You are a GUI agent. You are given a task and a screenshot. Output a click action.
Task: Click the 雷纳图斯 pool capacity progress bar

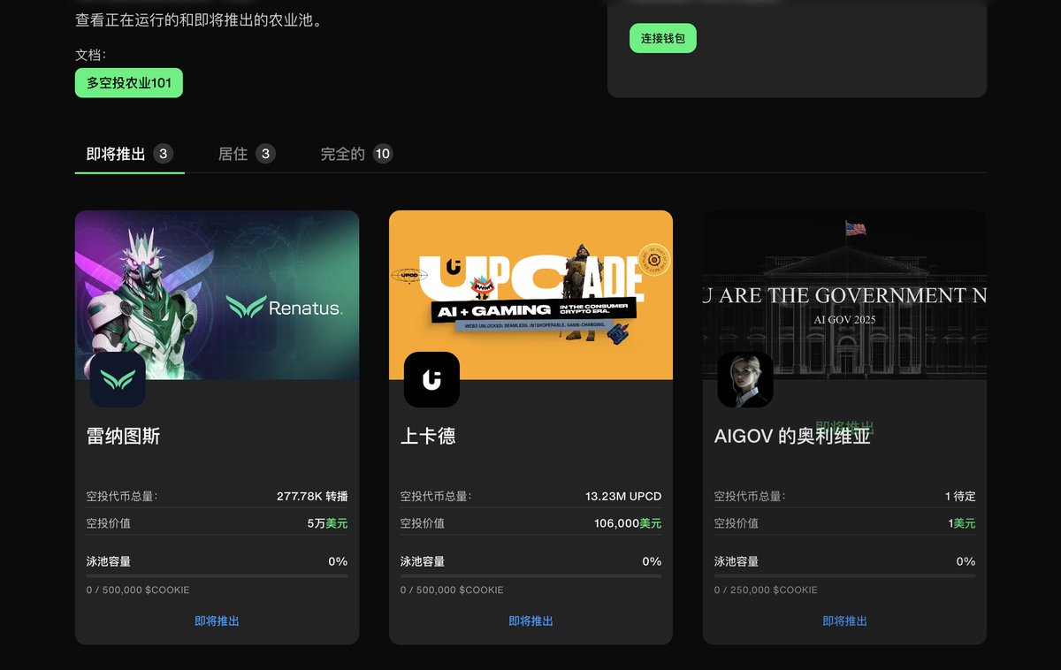point(217,575)
